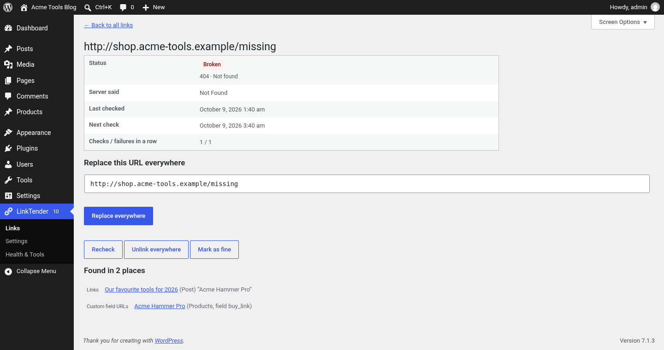
Task: Click the search magnifier icon
Action: click(88, 7)
